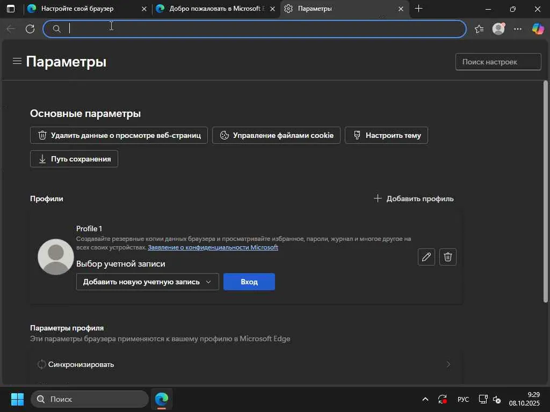Viewport: 550px width, 412px height.
Task: Switch to Добро пожаловать в Microsoft tab
Action: tap(215, 9)
